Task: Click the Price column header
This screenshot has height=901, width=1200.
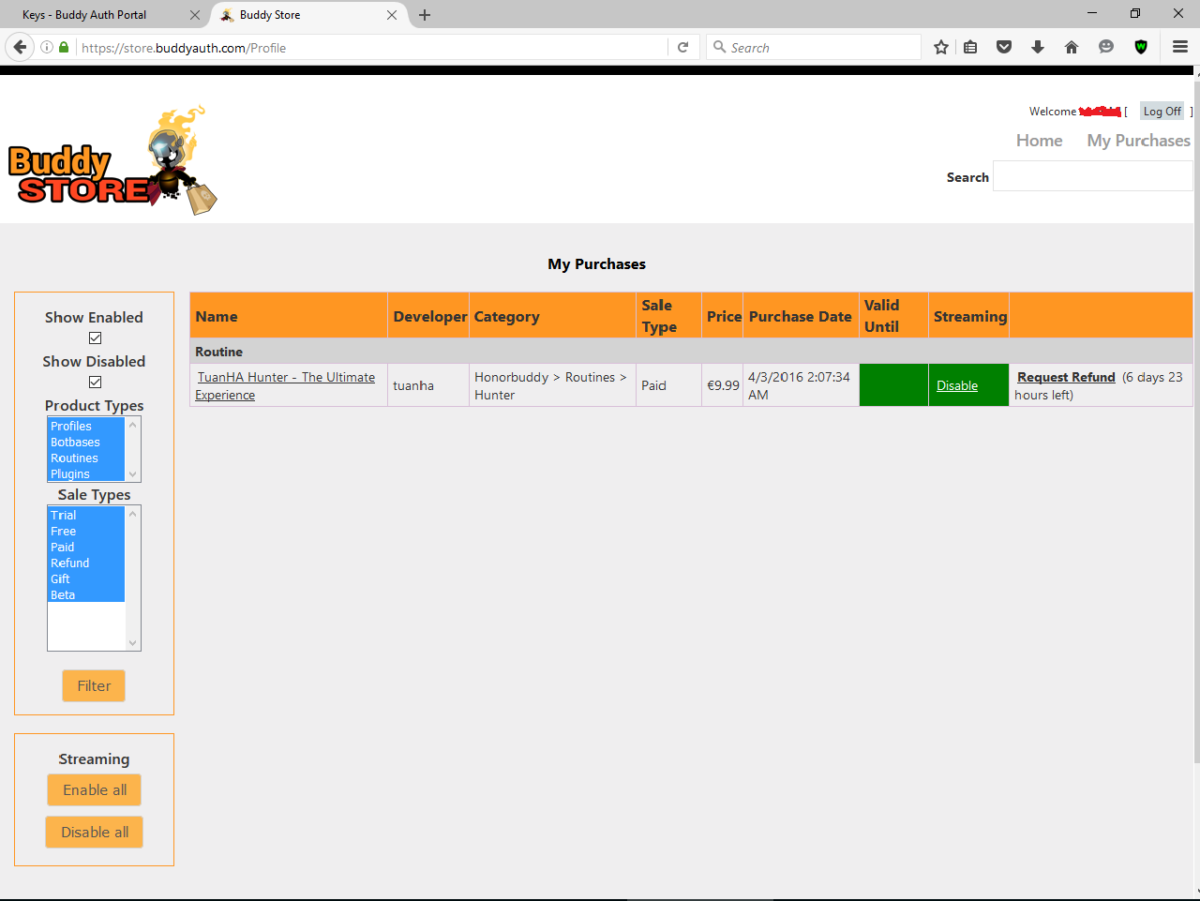Action: coord(724,317)
